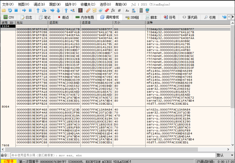Open the 插件(P) menu

pos(71,4)
